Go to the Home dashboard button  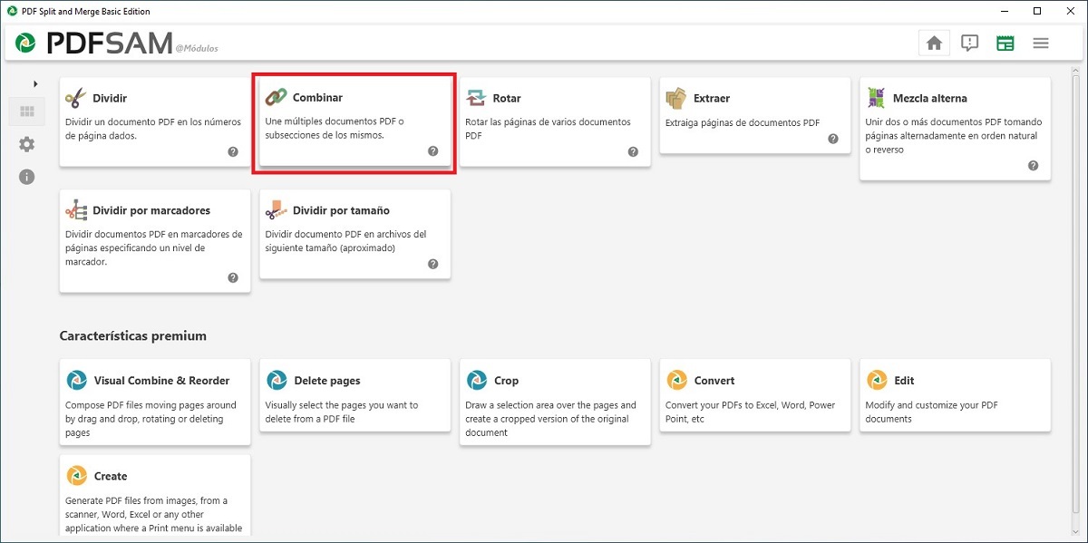click(934, 43)
